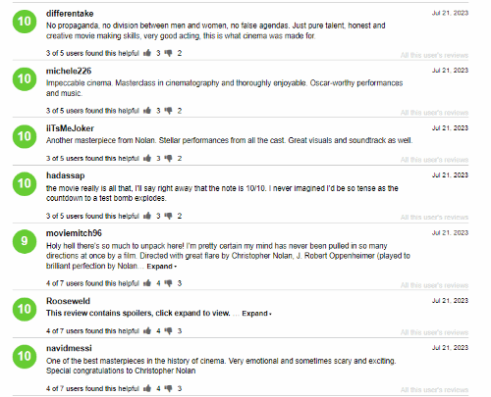Open iiTsMeJoker's username link
The image size is (491, 397).
click(x=70, y=128)
